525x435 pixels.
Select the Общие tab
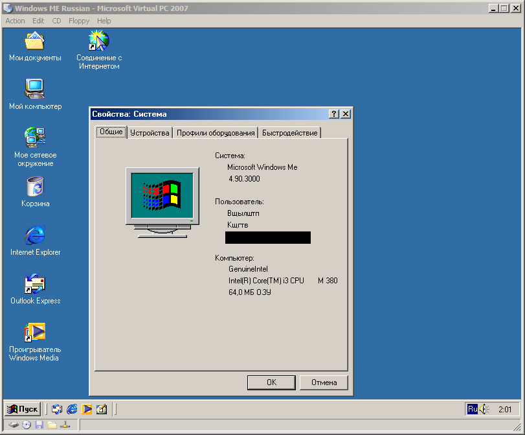(x=111, y=132)
